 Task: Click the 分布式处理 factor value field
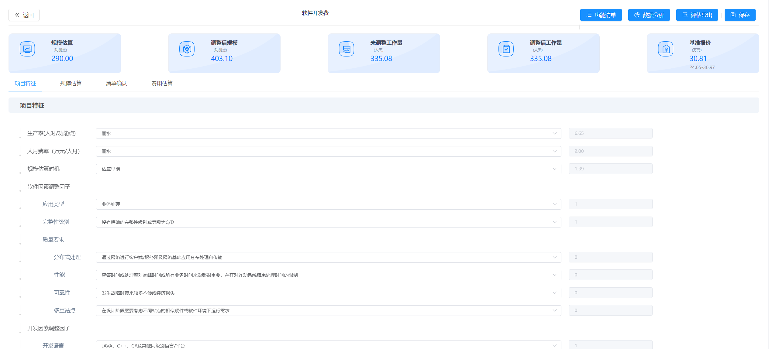[x=611, y=257]
